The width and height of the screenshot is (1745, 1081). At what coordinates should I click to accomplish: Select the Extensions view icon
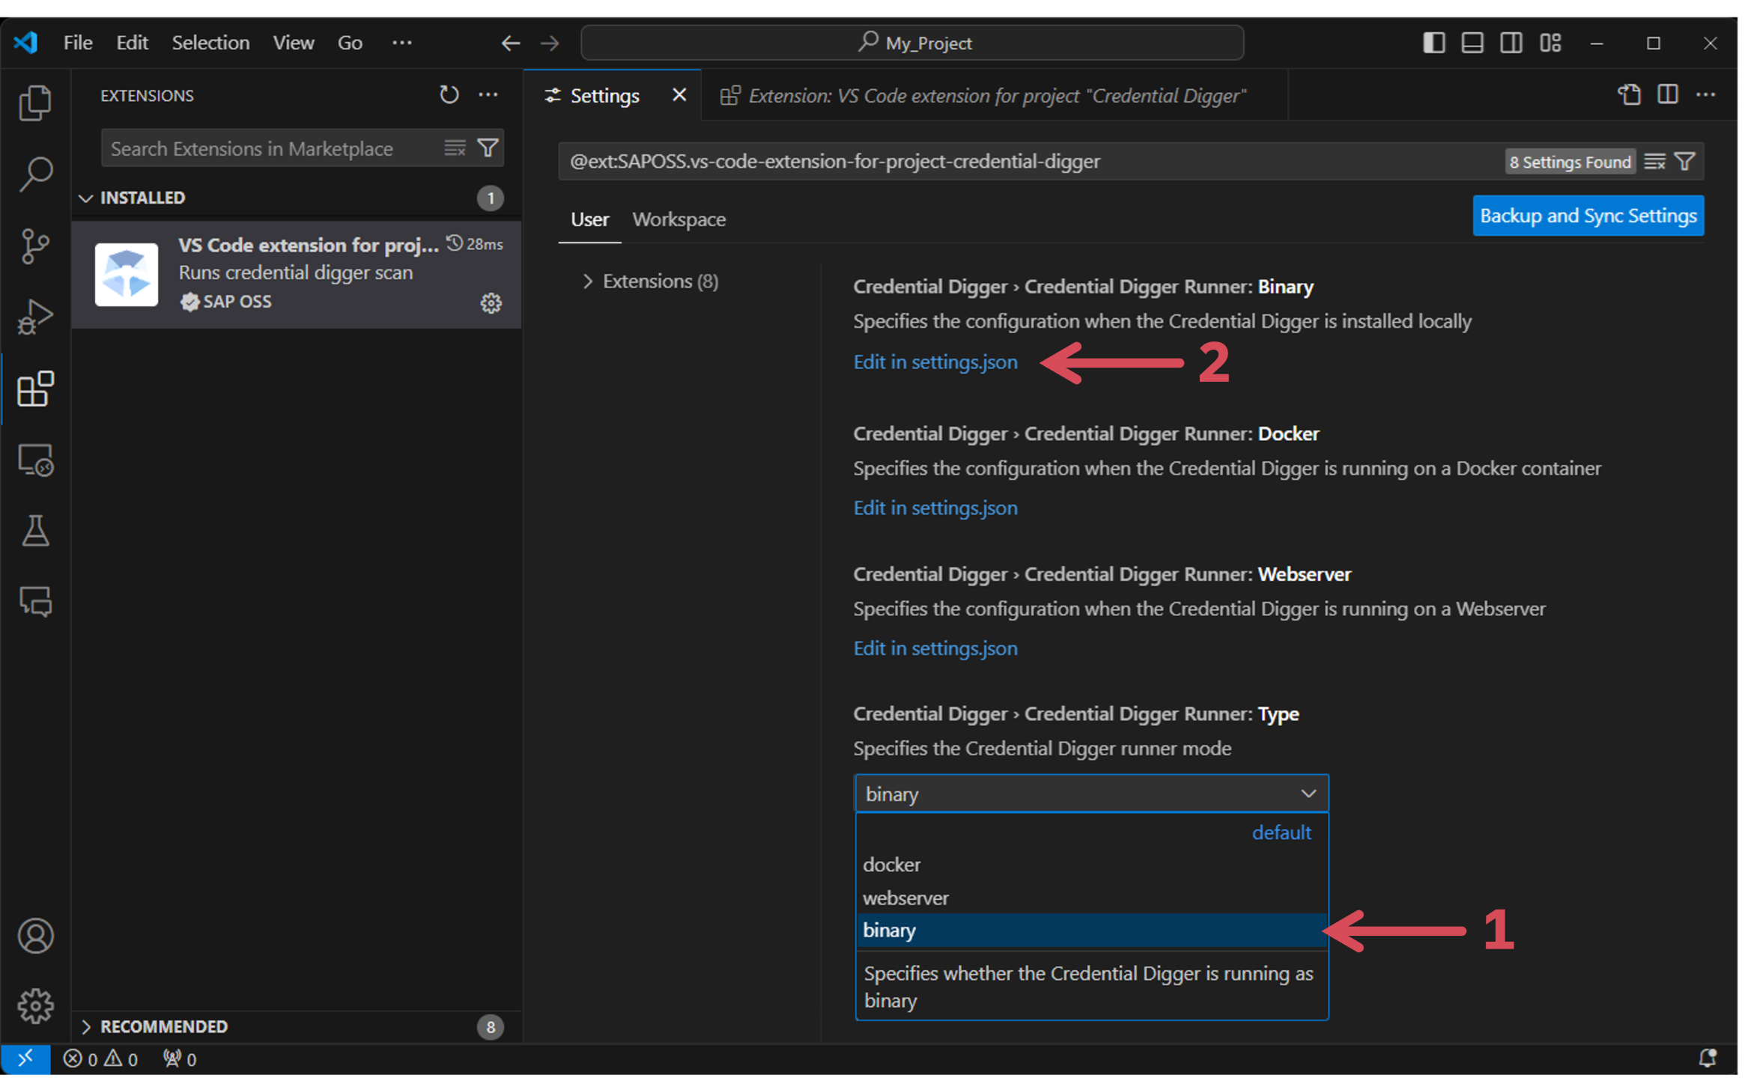(35, 389)
